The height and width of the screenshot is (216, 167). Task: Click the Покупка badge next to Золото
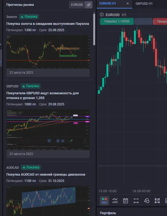(29, 17)
